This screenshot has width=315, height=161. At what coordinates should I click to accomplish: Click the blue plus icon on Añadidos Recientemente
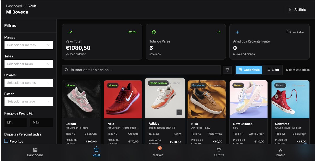click(238, 32)
